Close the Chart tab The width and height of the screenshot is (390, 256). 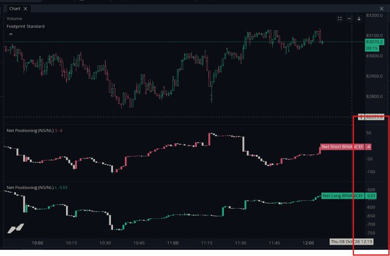click(x=25, y=9)
